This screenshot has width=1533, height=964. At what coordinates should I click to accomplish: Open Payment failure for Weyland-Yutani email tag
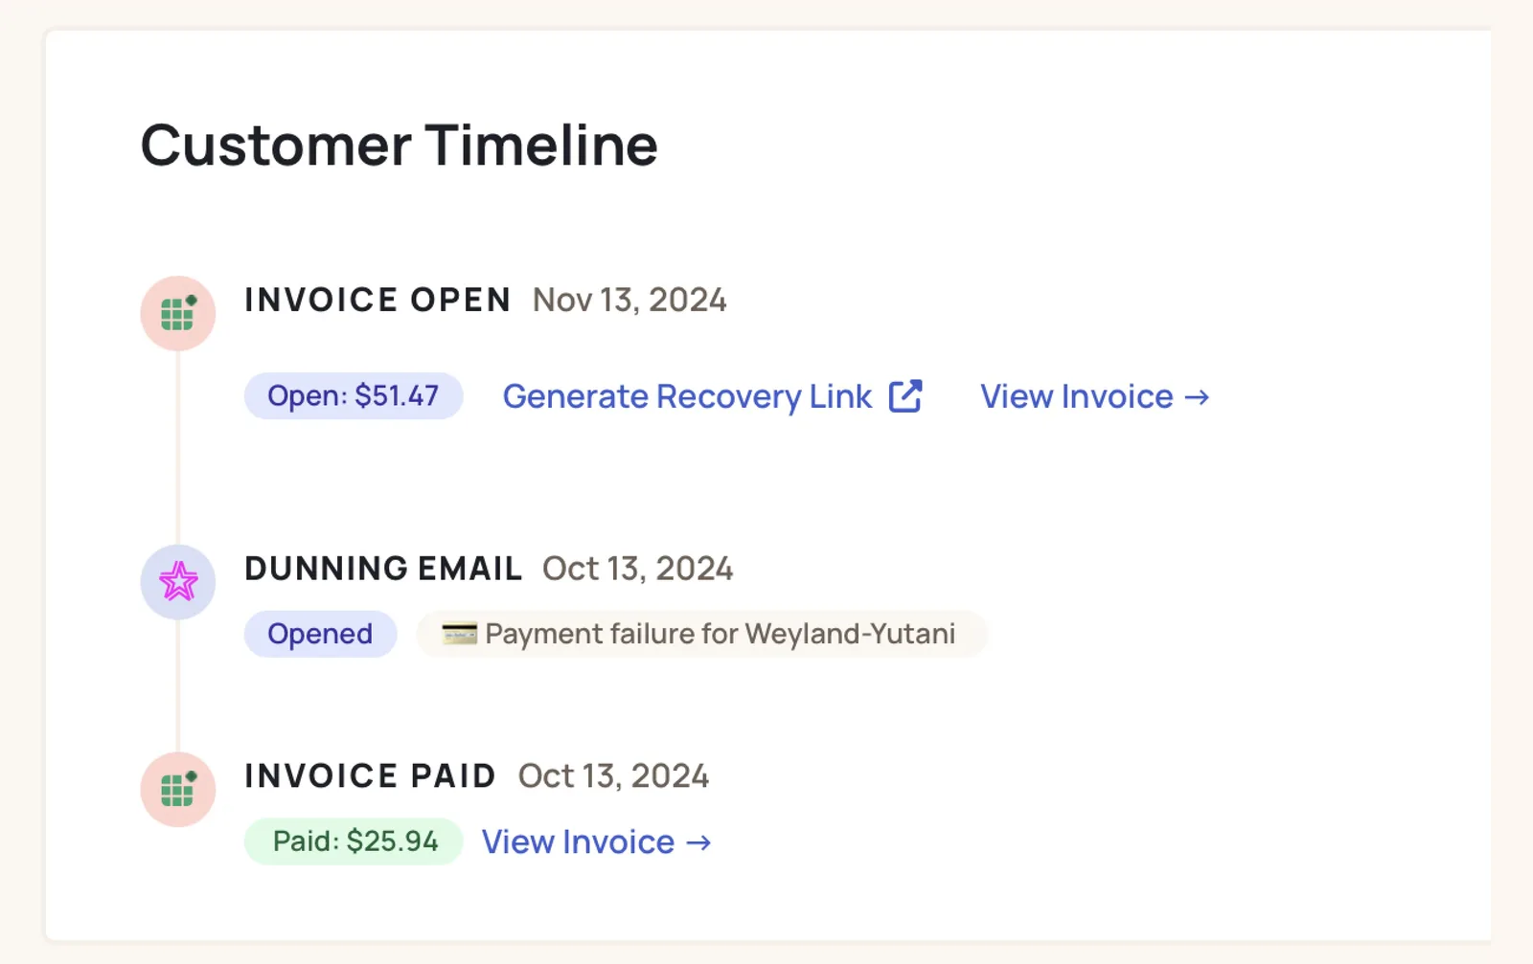coord(701,634)
